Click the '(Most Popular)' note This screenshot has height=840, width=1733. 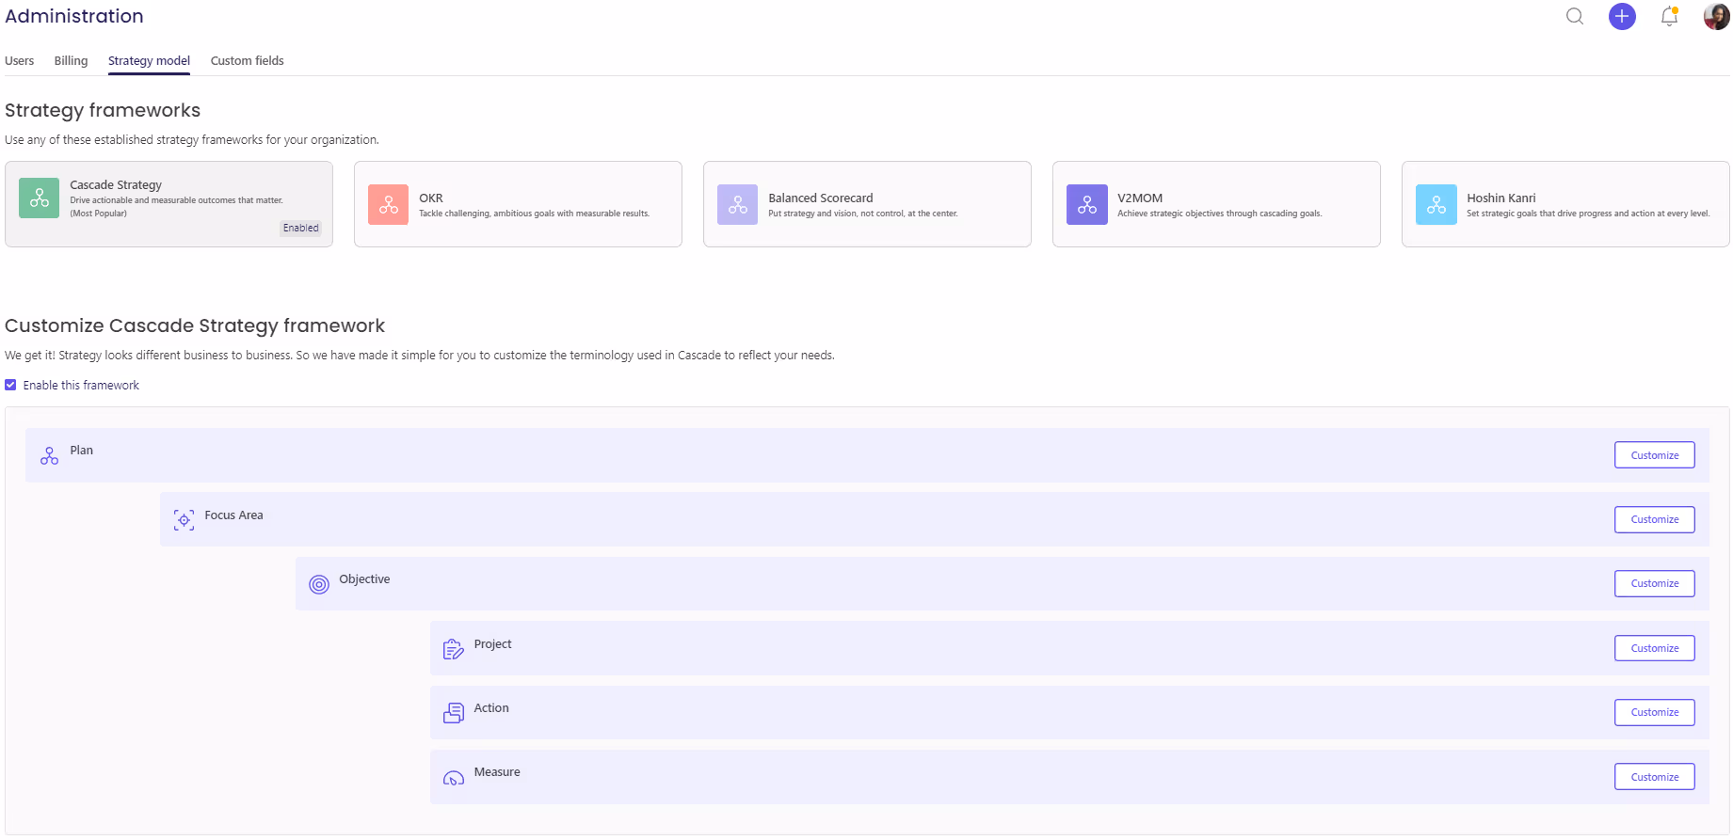98,214
